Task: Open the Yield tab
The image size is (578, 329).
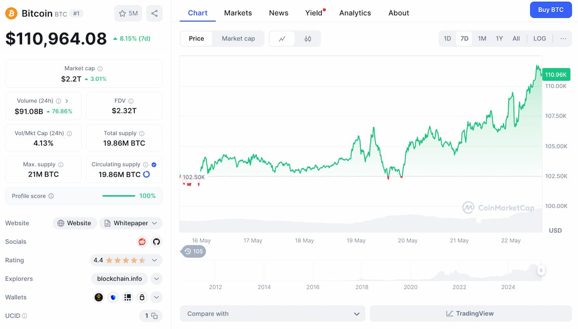Action: 314,13
